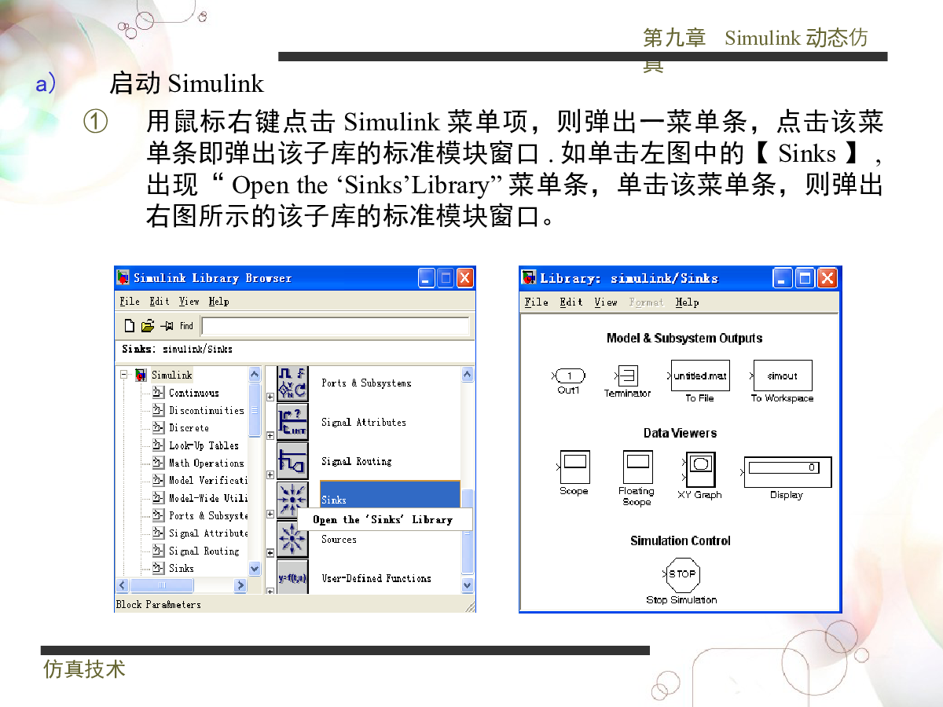The image size is (943, 707).
Task: Select Signal Routing in the library tree
Action: (x=204, y=551)
